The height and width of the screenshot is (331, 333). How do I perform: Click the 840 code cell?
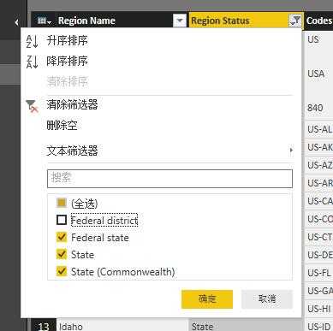click(315, 108)
